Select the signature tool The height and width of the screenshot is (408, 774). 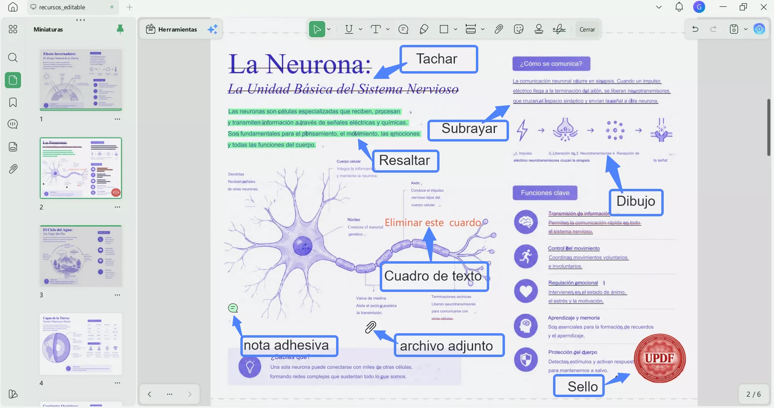(x=559, y=29)
